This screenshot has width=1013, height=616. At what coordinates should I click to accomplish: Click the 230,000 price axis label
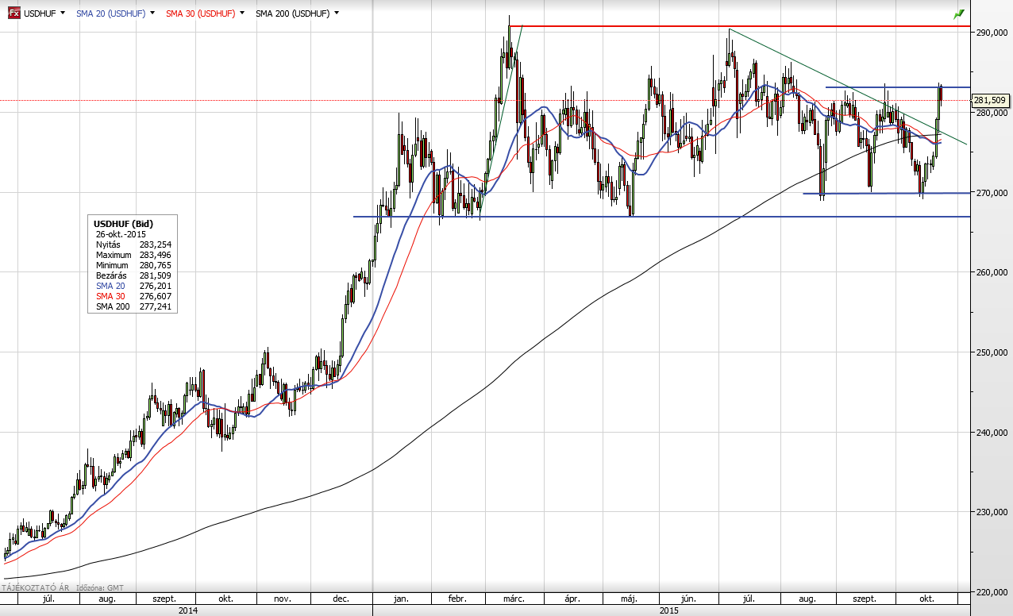[x=993, y=512]
